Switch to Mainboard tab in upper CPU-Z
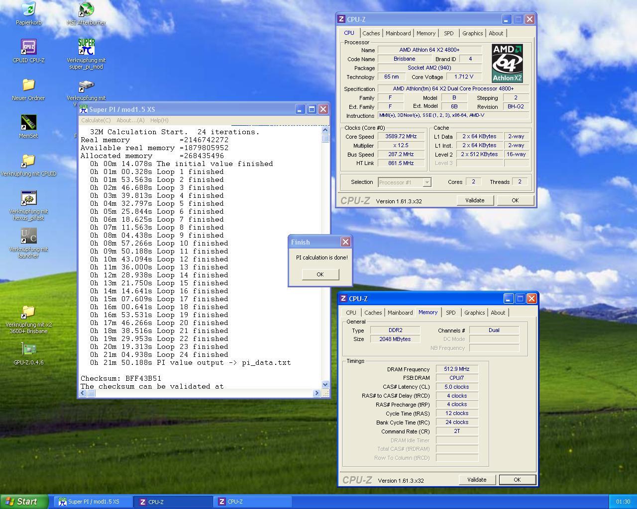The height and width of the screenshot is (509, 637). [x=398, y=33]
